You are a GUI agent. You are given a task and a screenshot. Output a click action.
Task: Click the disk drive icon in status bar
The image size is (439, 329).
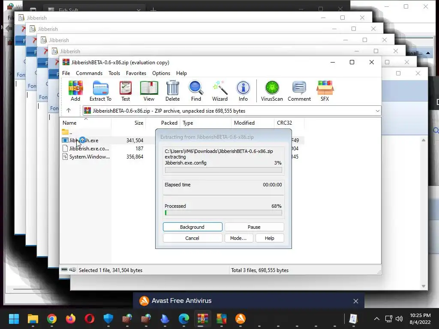pos(64,270)
